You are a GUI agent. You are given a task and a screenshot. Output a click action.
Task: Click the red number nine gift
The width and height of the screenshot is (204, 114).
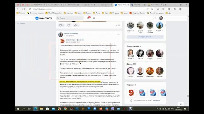point(131,92)
